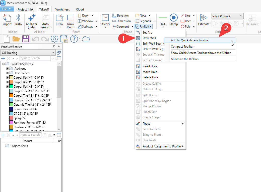Click the add product plus button
261x192 pixels.
click(3, 58)
